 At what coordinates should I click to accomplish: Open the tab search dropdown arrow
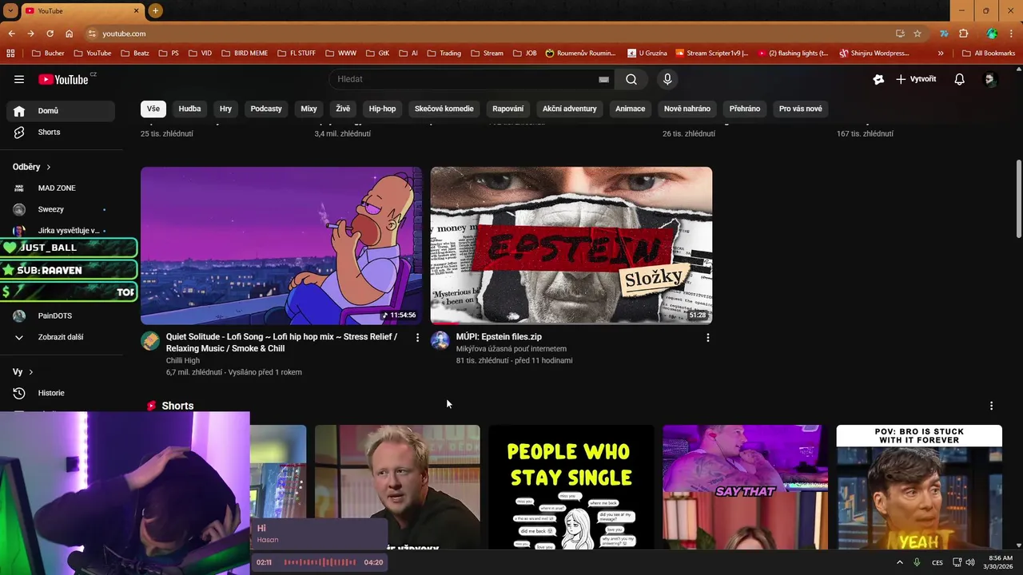[10, 10]
